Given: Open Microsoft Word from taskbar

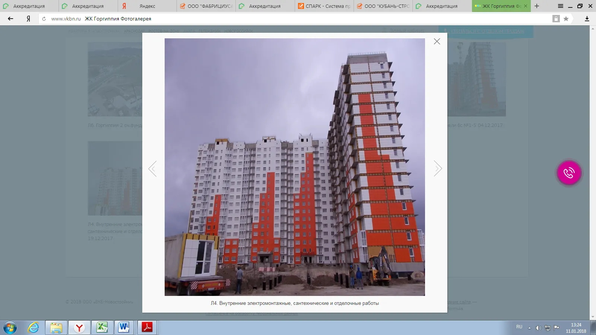Looking at the screenshot, I should [x=124, y=328].
